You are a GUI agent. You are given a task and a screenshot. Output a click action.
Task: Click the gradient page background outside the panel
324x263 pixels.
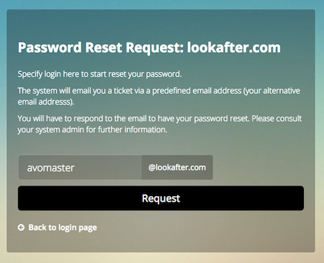[162, 258]
